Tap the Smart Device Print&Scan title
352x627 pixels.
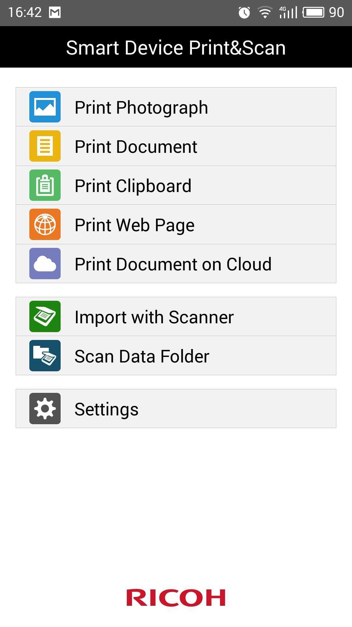tap(176, 48)
